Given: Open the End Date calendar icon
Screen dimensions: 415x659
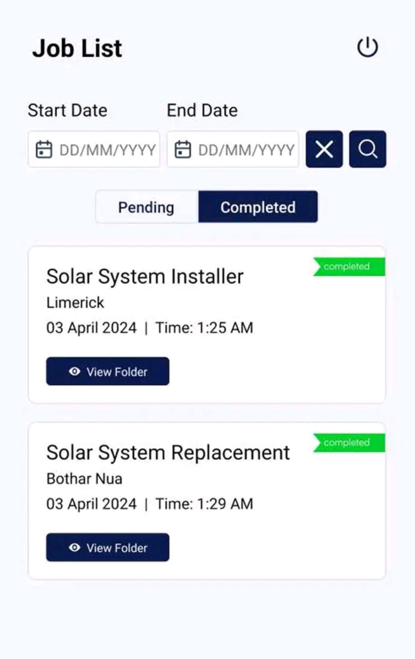Looking at the screenshot, I should pos(183,150).
